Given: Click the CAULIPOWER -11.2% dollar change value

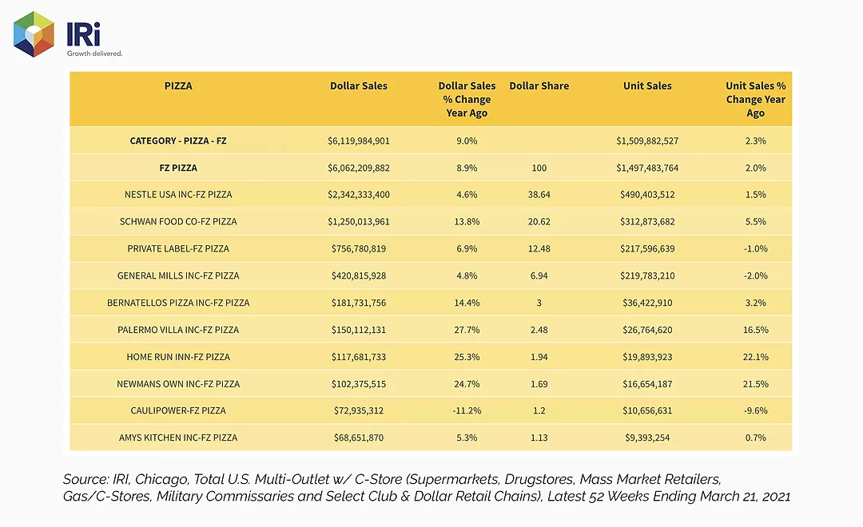Looking at the screenshot, I should tap(467, 410).
